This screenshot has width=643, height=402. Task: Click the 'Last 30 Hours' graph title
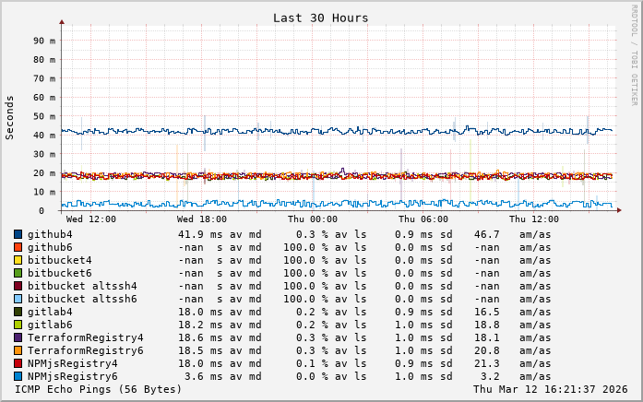click(x=320, y=18)
